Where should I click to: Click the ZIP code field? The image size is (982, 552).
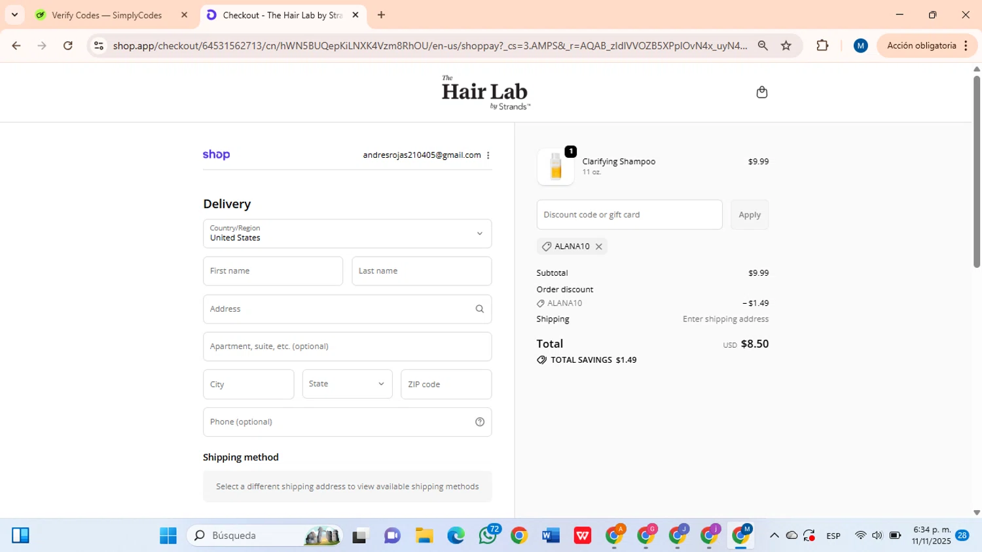point(446,384)
